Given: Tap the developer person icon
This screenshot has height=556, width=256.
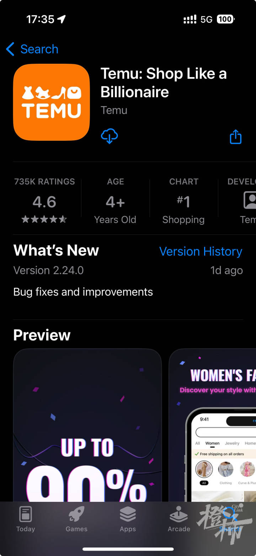Looking at the screenshot, I should pos(250,200).
